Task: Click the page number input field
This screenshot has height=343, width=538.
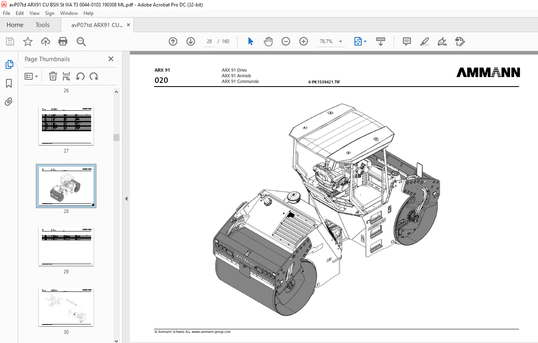Action: pos(209,41)
